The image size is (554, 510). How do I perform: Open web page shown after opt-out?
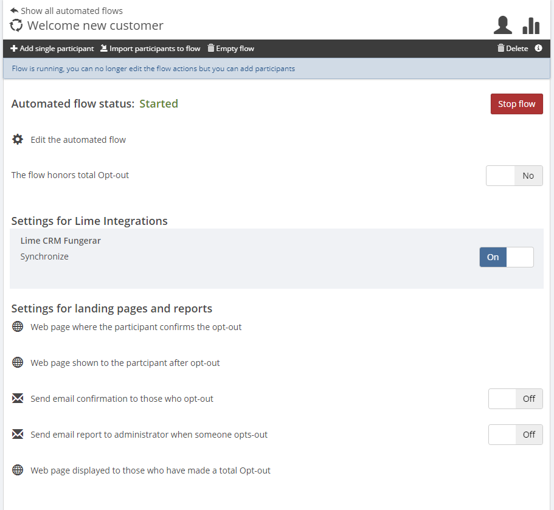point(125,363)
